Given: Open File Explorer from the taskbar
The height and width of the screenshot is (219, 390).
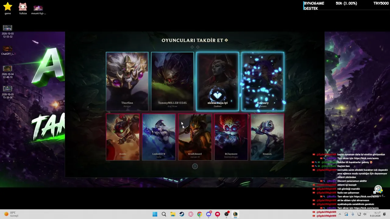Looking at the screenshot, I should [x=173, y=214].
